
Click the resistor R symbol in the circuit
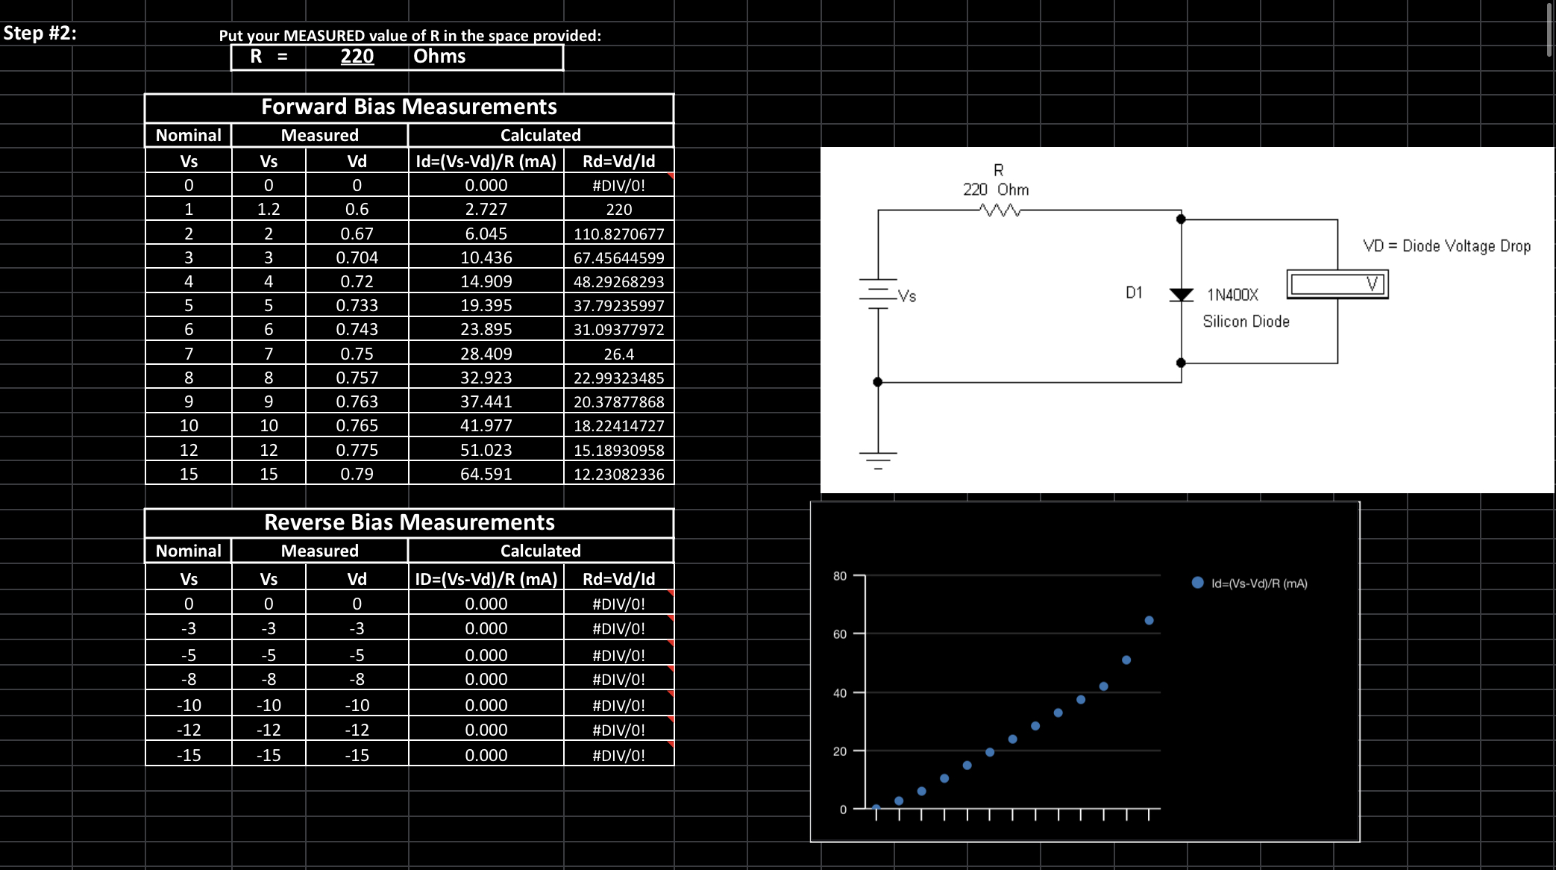click(1000, 211)
